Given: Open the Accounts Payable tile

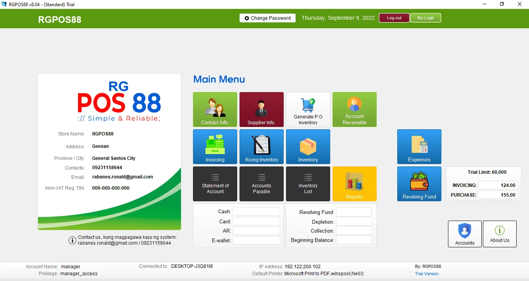Looking at the screenshot, I should coord(262,184).
